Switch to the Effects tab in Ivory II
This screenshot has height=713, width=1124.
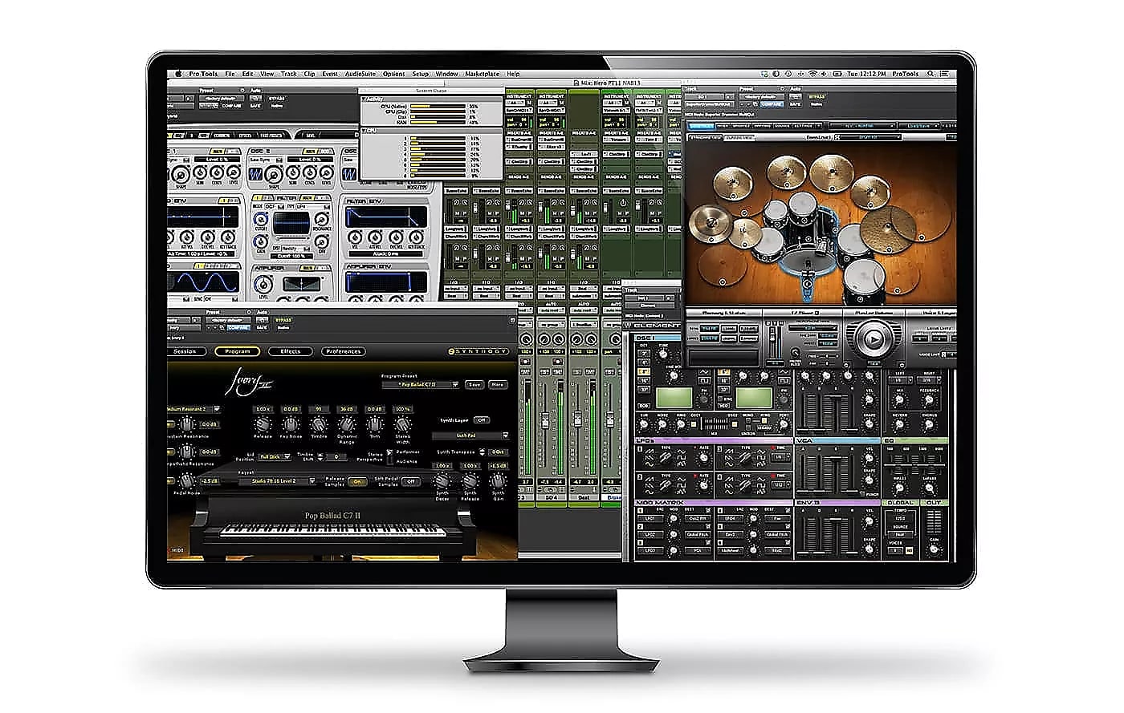pyautogui.click(x=290, y=351)
